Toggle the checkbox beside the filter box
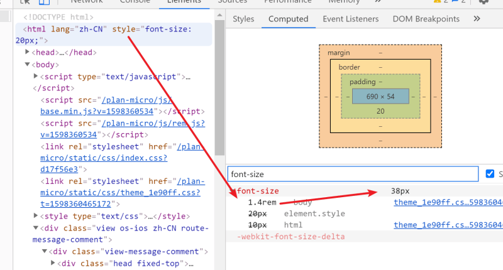The width and height of the screenshot is (503, 270). pyautogui.click(x=490, y=174)
